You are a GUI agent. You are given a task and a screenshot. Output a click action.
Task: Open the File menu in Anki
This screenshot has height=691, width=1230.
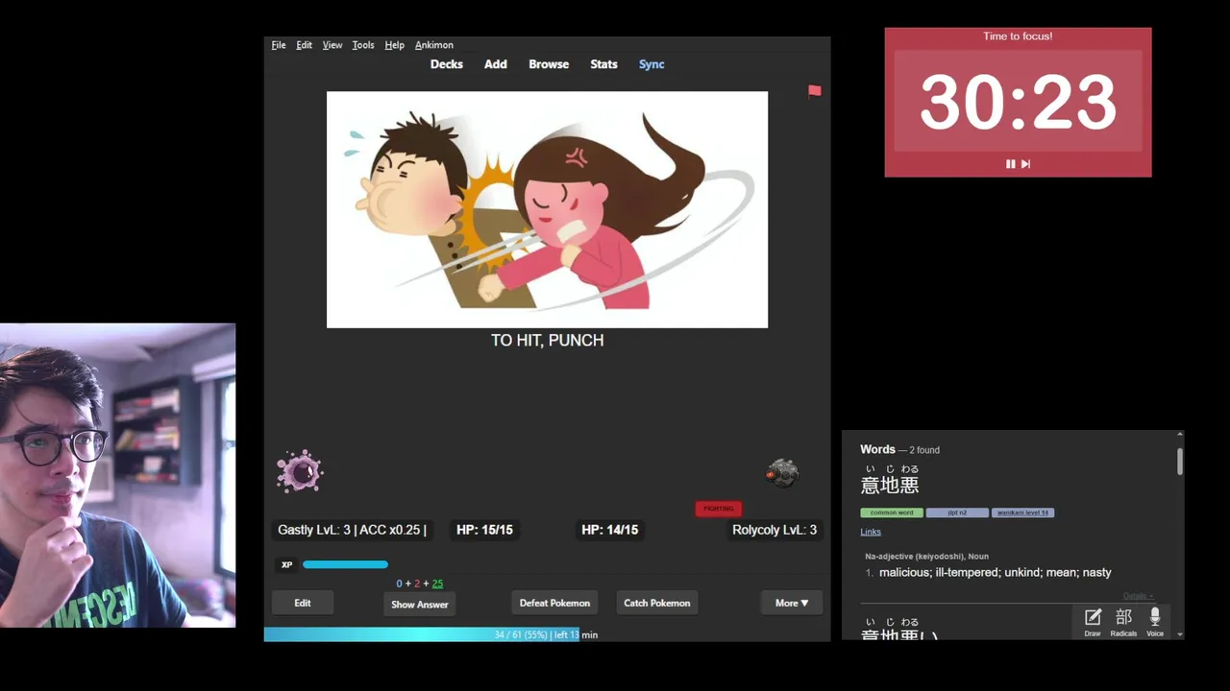pos(279,45)
